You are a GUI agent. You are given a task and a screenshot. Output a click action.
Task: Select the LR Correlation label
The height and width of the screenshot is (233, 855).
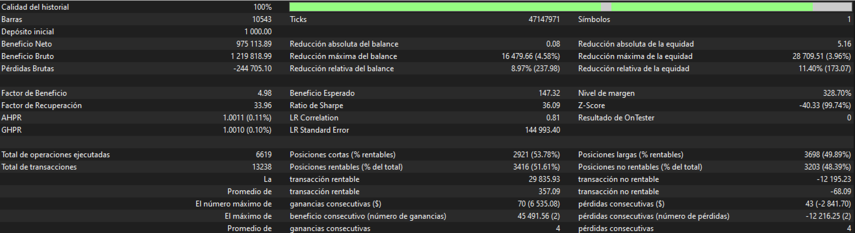tap(314, 118)
